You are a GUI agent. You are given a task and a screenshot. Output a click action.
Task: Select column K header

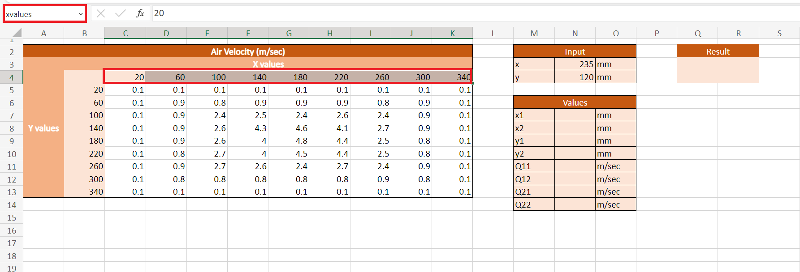452,33
